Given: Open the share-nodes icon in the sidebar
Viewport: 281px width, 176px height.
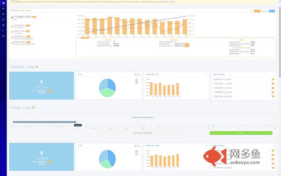Looking at the screenshot, I should point(3,25).
